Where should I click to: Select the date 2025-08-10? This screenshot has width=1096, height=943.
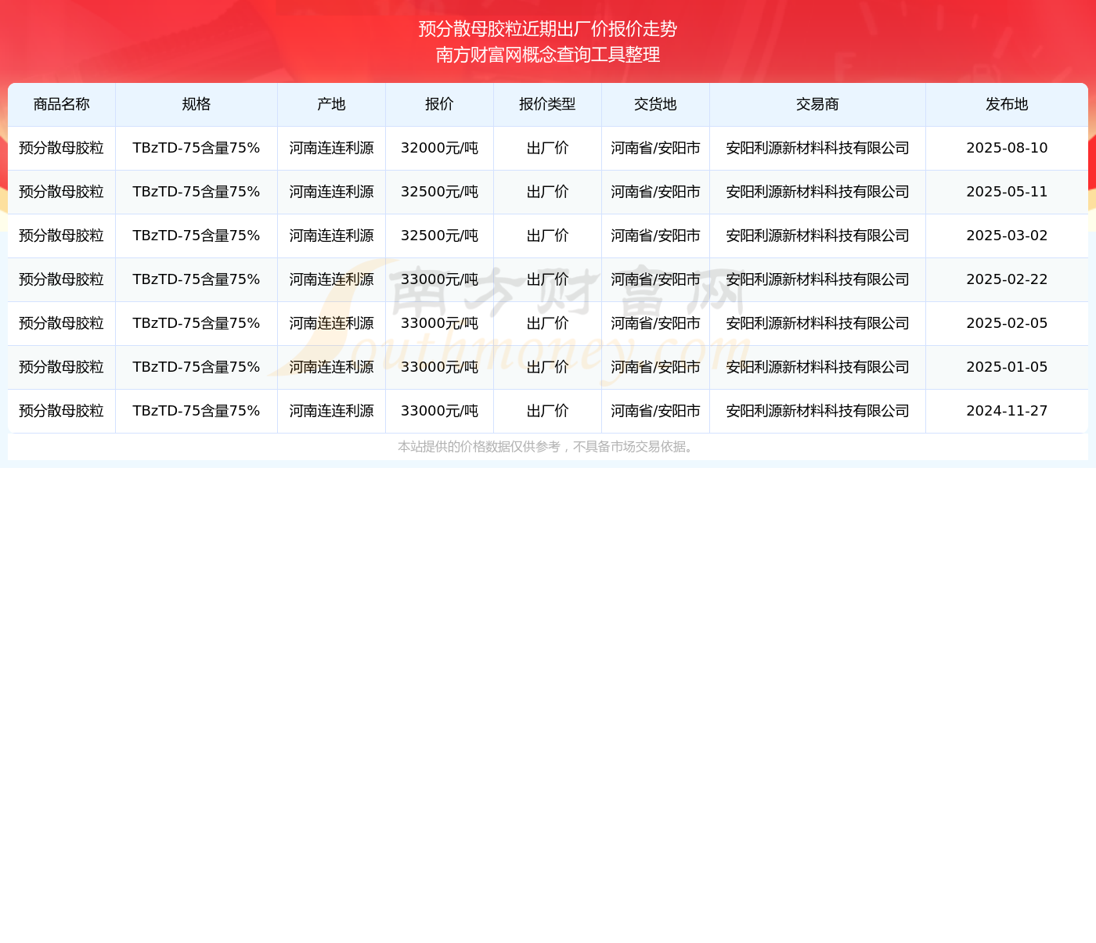(x=1007, y=148)
